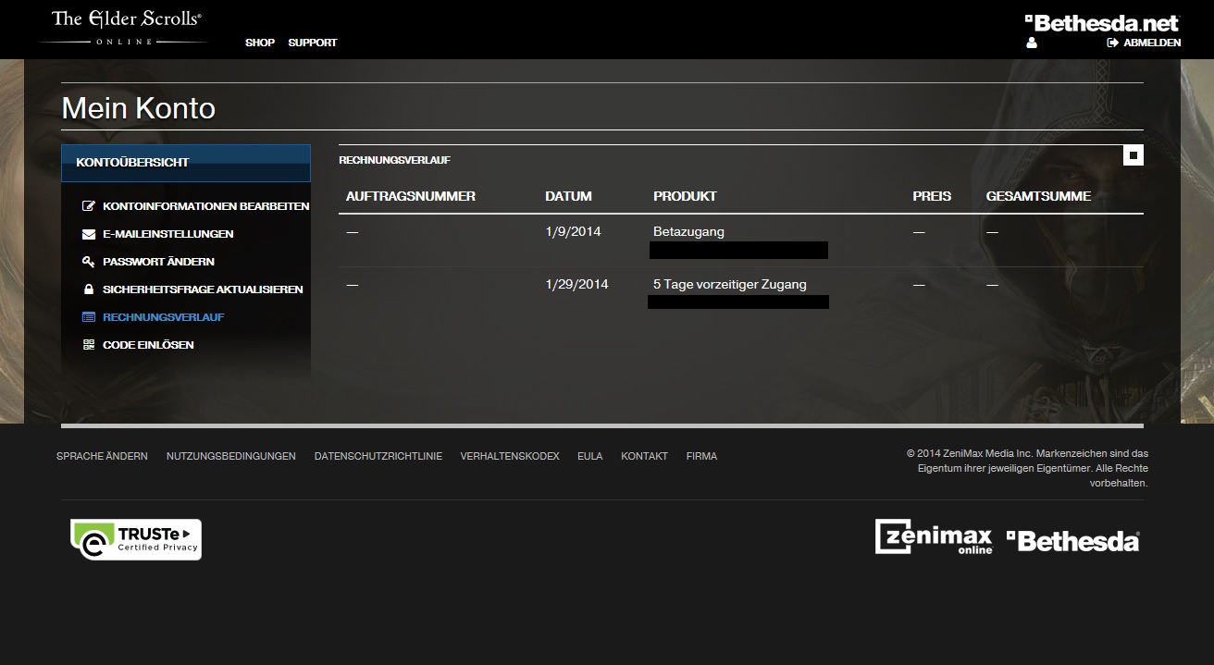Click the Datum column header
Screen dimensions: 1214x665
568,196
